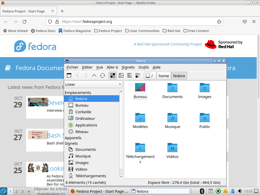
Task: Click the sidebar scrollbar up arrow
Action: (121, 91)
